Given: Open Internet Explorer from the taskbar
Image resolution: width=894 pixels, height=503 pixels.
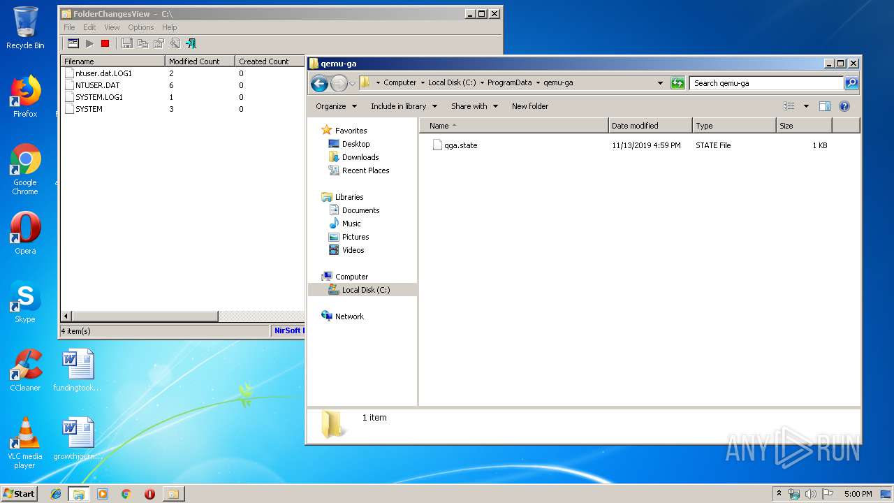Looking at the screenshot, I should (x=57, y=494).
